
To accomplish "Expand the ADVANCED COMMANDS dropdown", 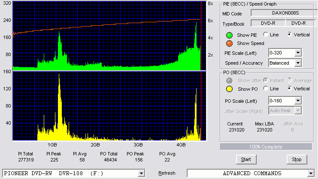I will (311, 173).
